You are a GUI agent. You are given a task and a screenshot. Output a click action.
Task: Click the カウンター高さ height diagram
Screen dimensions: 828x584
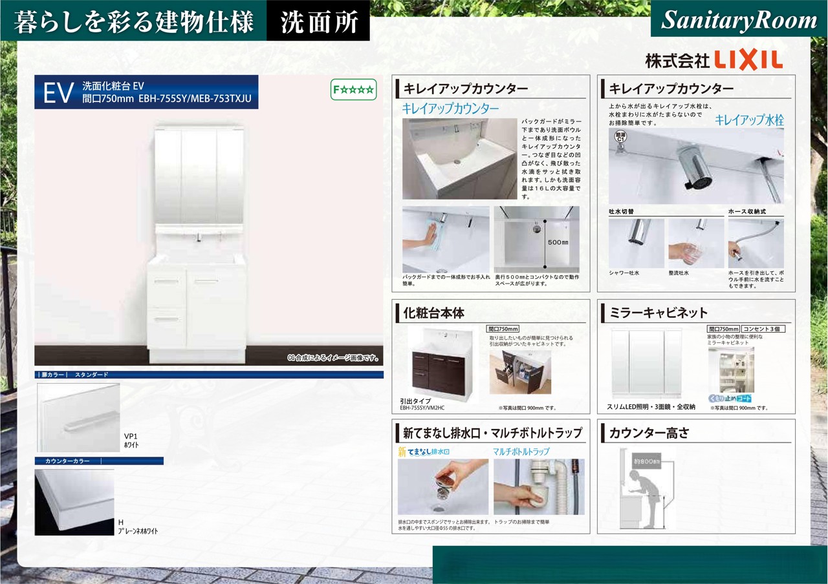coord(647,486)
